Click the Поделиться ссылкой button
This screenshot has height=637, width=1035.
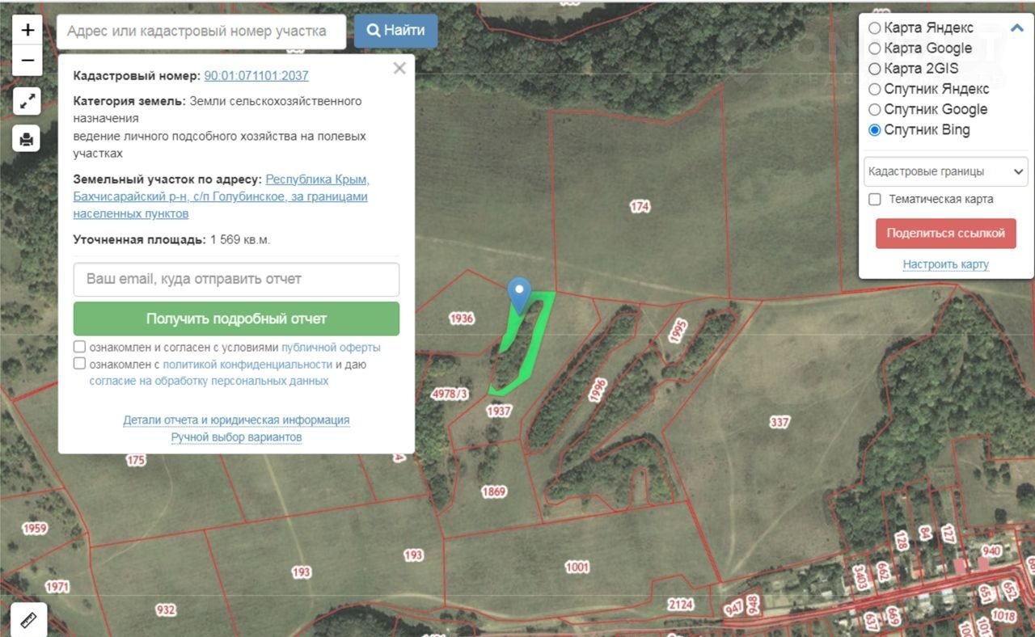pos(945,233)
